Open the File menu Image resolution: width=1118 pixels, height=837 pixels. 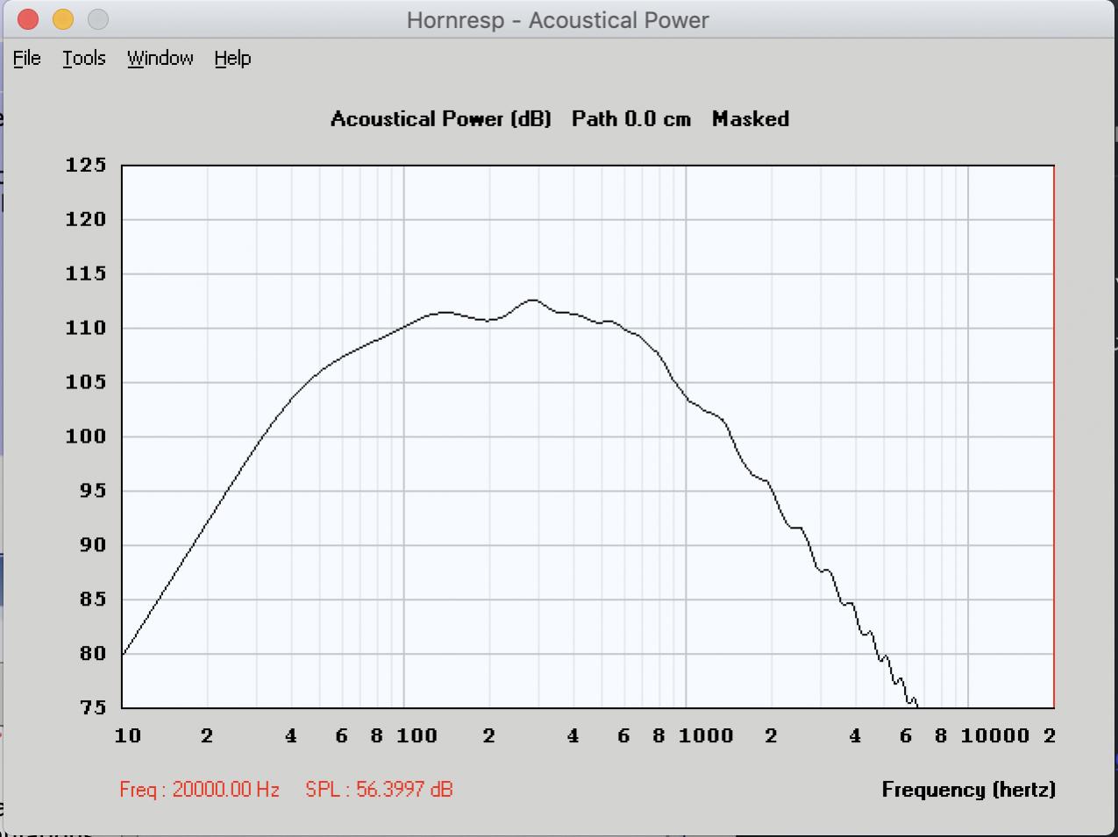27,58
